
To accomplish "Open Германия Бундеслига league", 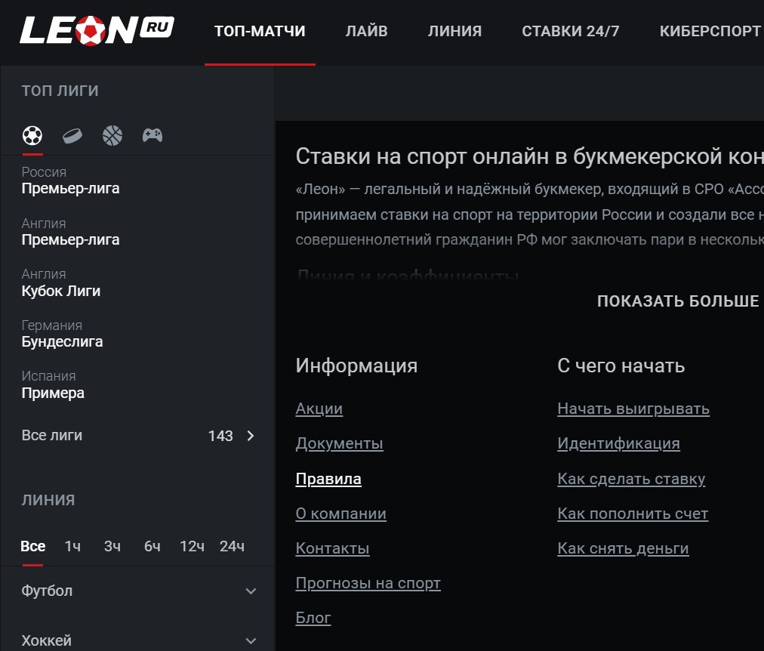I will pos(63,333).
